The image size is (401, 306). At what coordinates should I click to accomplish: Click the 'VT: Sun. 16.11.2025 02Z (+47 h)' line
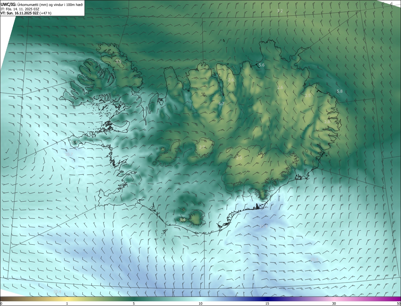point(26,13)
